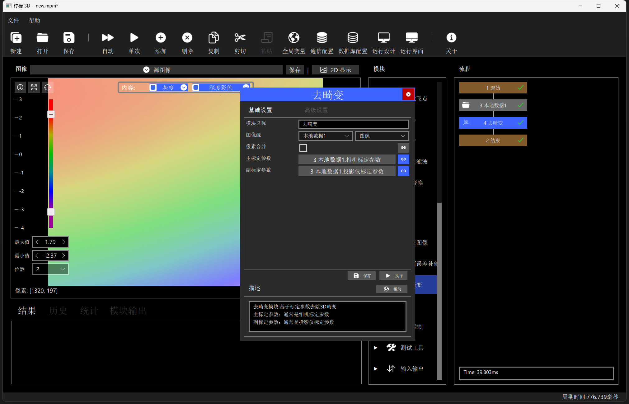Viewport: 629px width, 404px height.
Task: Click the upper color scale slider handle
Action: point(51,114)
